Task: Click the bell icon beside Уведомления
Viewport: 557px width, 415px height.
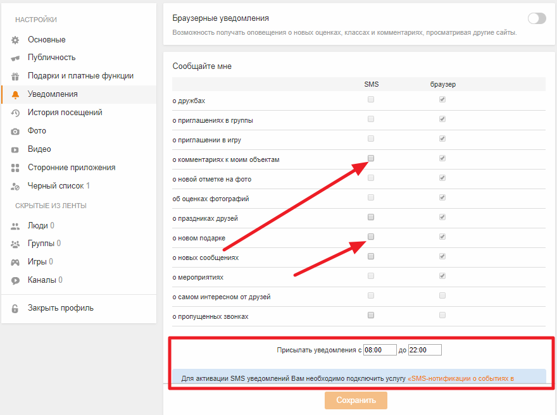Action: [x=15, y=95]
